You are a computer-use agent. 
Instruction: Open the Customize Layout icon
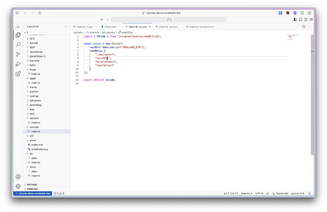click(x=311, y=19)
